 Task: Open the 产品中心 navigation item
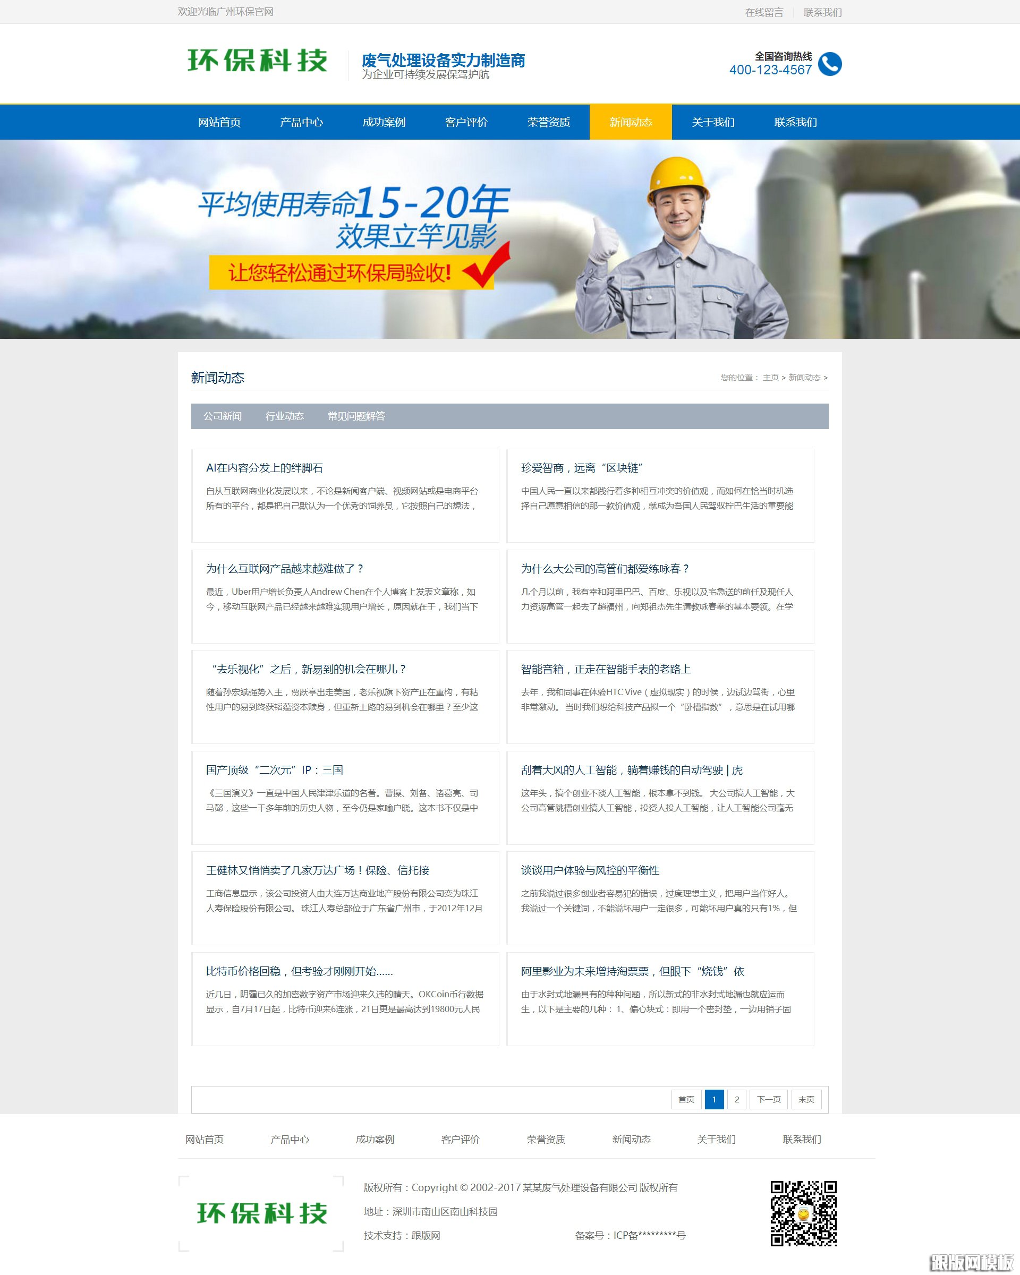(302, 123)
